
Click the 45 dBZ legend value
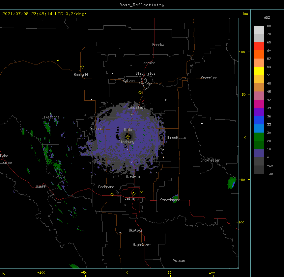pyautogui.click(x=269, y=91)
